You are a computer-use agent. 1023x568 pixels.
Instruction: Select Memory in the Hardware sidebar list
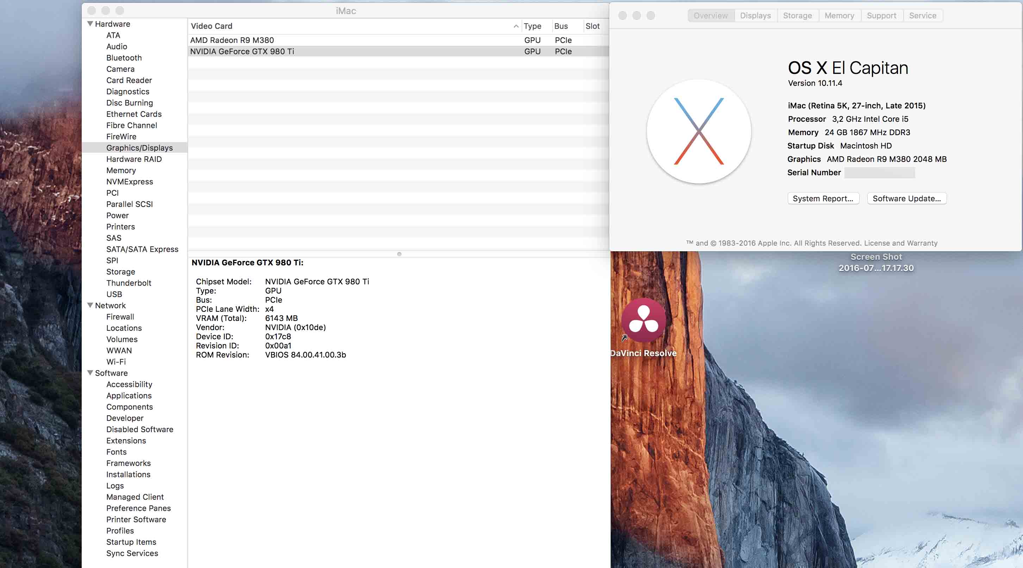coord(121,170)
